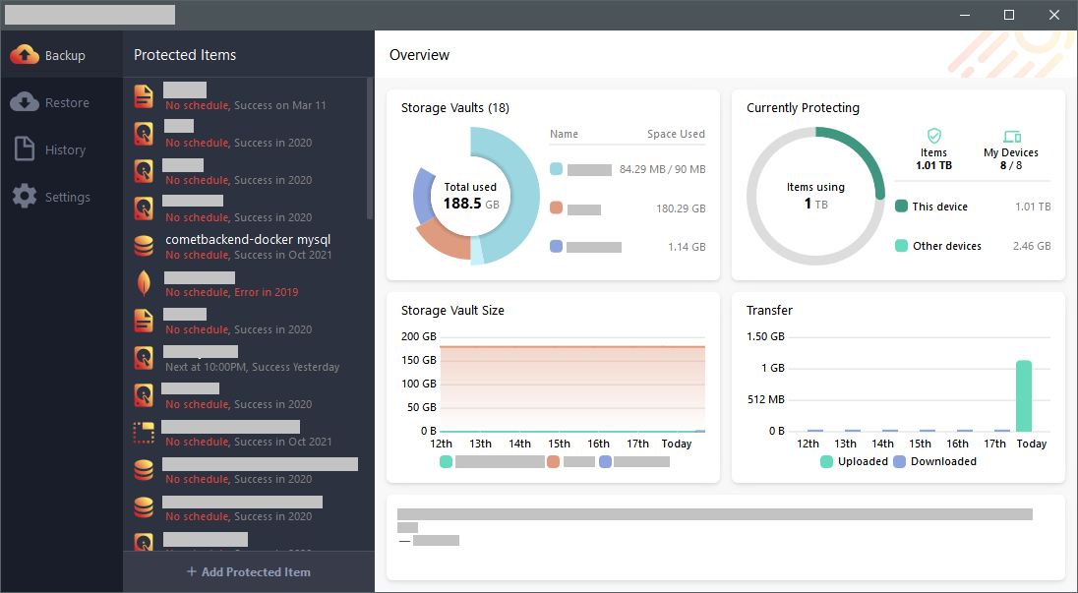Screen dimensions: 1078x593
Task: Click the History document icon
Action: point(26,149)
